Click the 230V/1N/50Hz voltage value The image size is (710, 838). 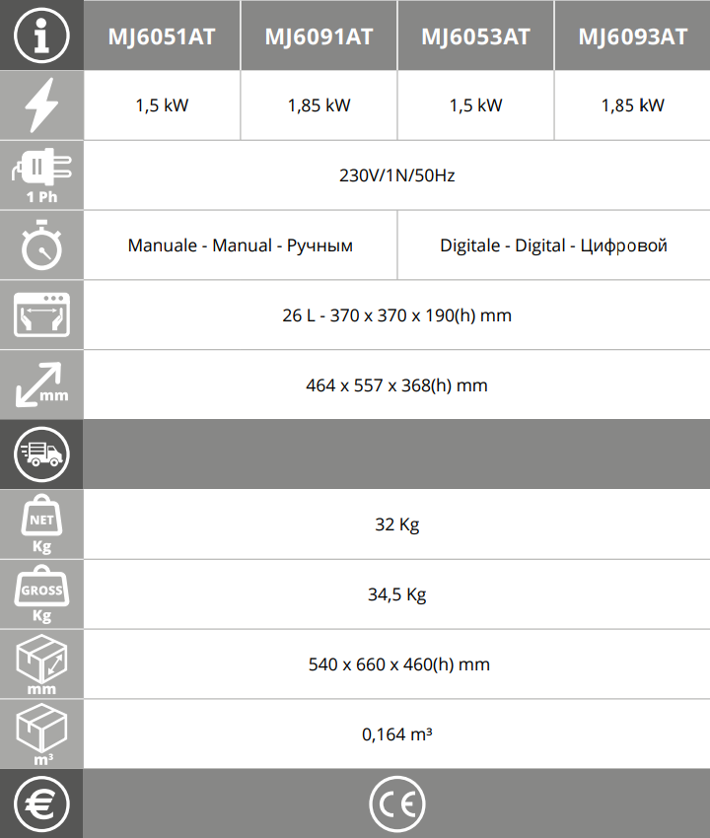coord(396,175)
